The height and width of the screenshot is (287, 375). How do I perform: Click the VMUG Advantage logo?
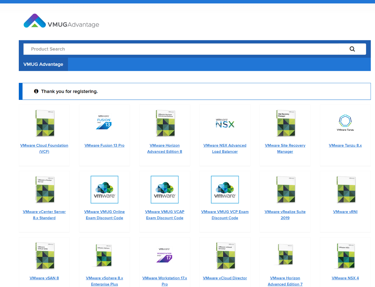coord(61,21)
